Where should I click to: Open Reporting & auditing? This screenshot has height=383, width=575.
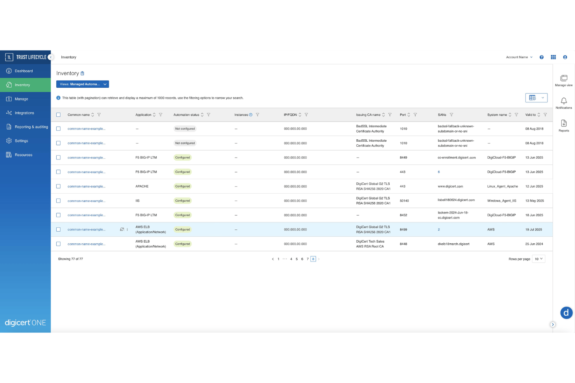point(25,127)
